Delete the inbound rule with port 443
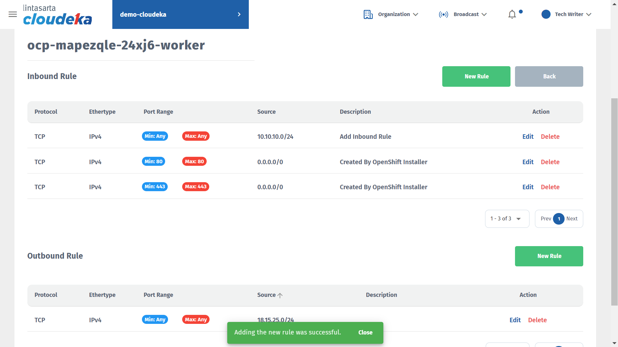This screenshot has height=347, width=618. 550,187
